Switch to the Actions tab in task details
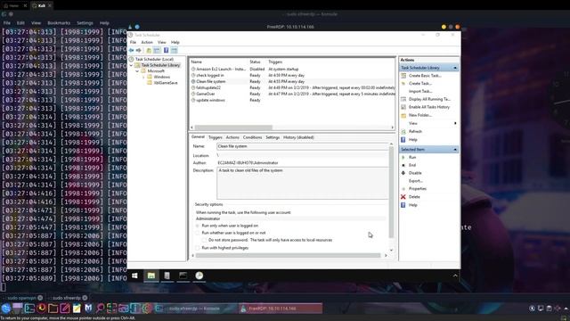 [x=232, y=137]
